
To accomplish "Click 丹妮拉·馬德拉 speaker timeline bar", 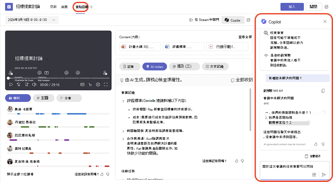I will [58, 127].
